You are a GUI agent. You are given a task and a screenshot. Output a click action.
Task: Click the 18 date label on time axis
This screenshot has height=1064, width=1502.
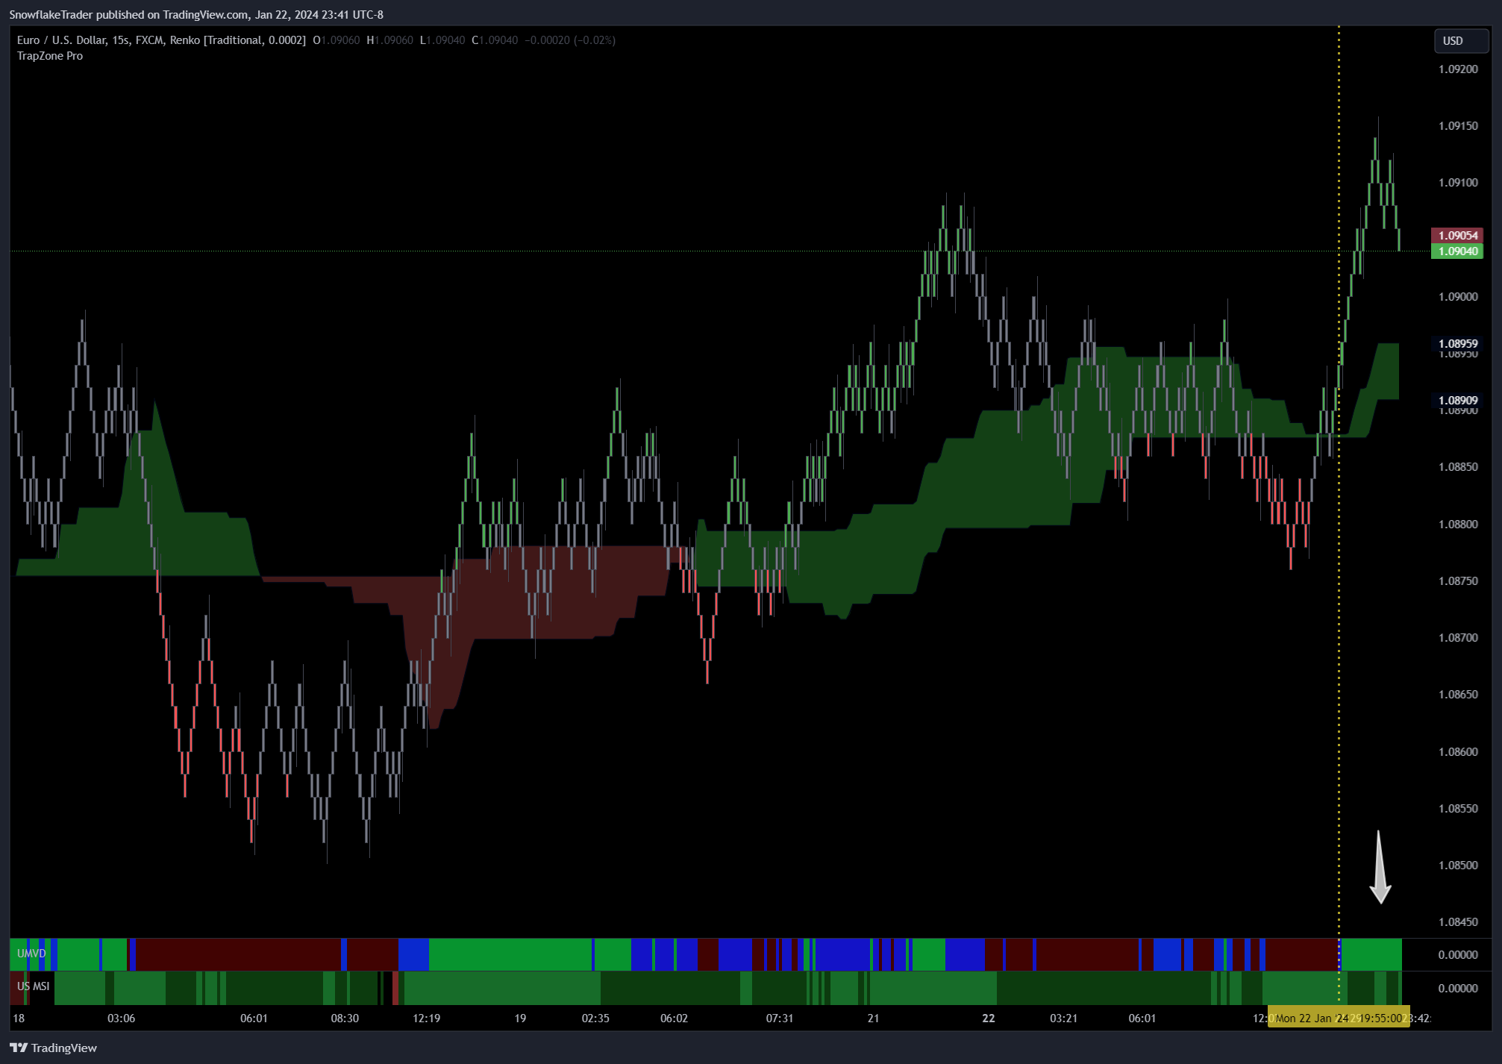click(19, 1018)
